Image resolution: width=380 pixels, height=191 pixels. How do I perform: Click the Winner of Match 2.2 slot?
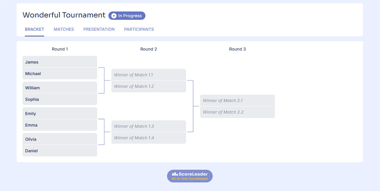237,112
